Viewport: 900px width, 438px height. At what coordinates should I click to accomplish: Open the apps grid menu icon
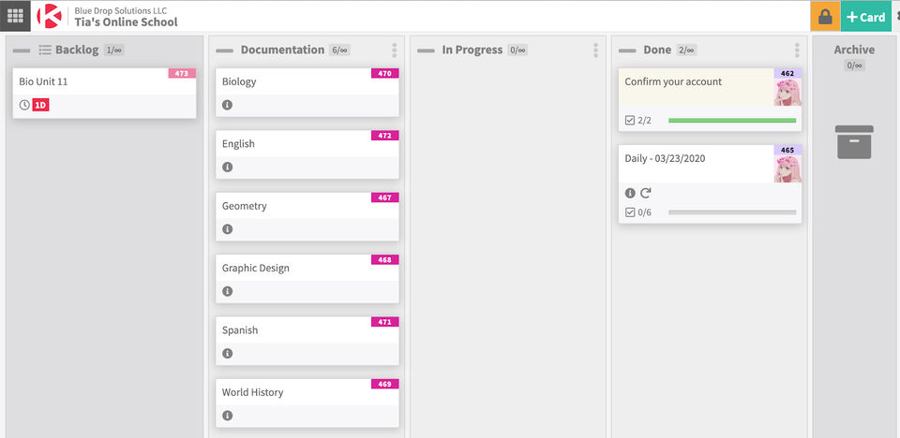[x=16, y=16]
